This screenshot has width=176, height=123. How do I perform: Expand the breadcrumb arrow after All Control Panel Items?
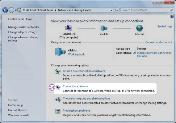pyautogui.click(x=56, y=10)
